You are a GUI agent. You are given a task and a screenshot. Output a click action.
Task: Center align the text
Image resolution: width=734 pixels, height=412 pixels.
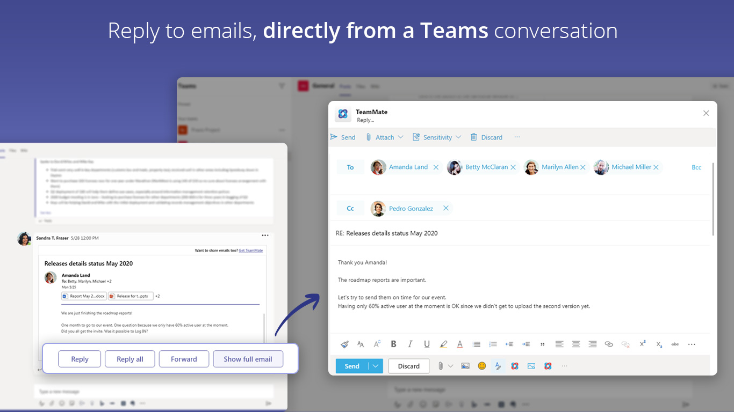click(x=576, y=344)
